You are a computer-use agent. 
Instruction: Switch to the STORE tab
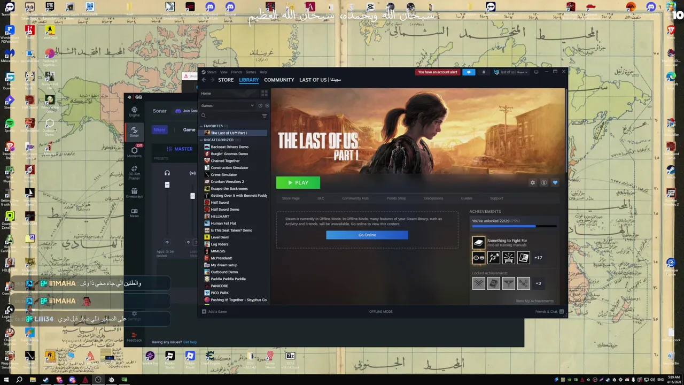tap(226, 80)
